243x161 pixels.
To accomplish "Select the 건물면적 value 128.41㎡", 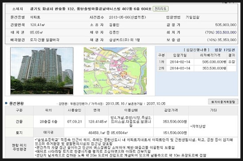I will (38, 25).
